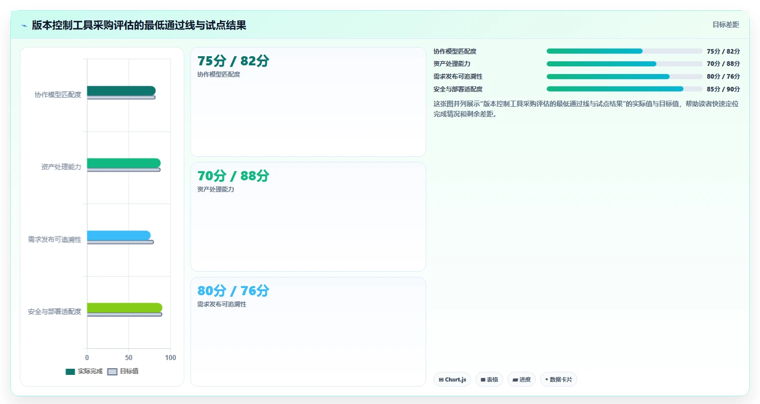
Task: Click the lightning icon beside the title
Action: click(x=24, y=26)
